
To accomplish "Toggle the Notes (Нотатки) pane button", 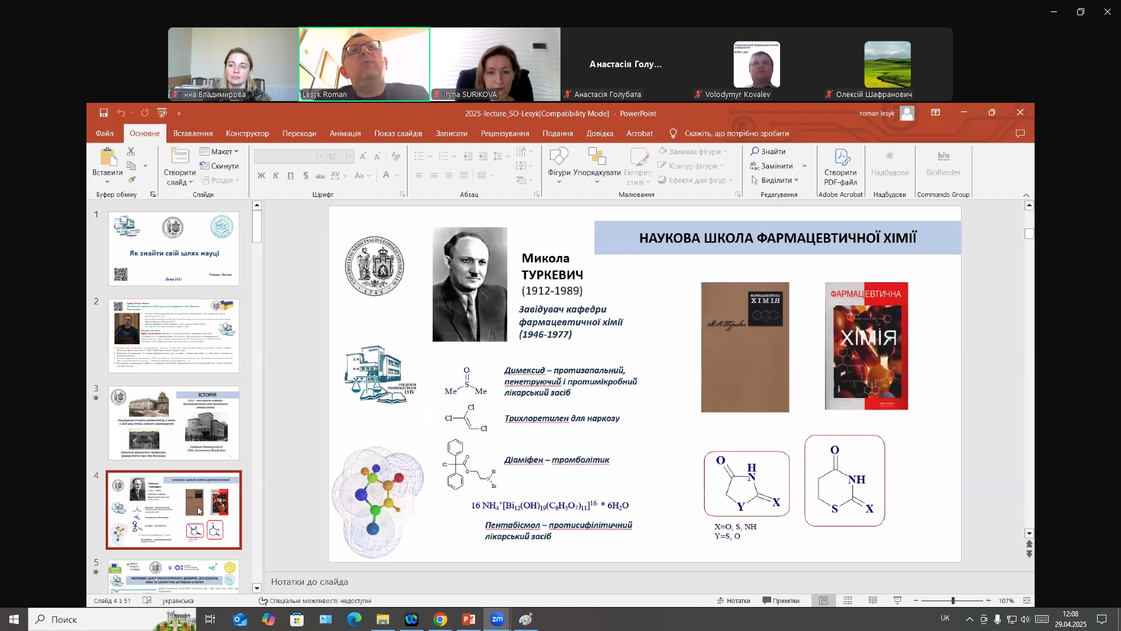I will pos(734,601).
